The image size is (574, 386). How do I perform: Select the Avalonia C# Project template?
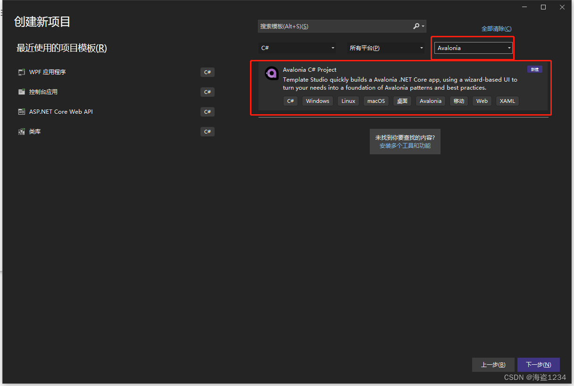pyautogui.click(x=403, y=87)
